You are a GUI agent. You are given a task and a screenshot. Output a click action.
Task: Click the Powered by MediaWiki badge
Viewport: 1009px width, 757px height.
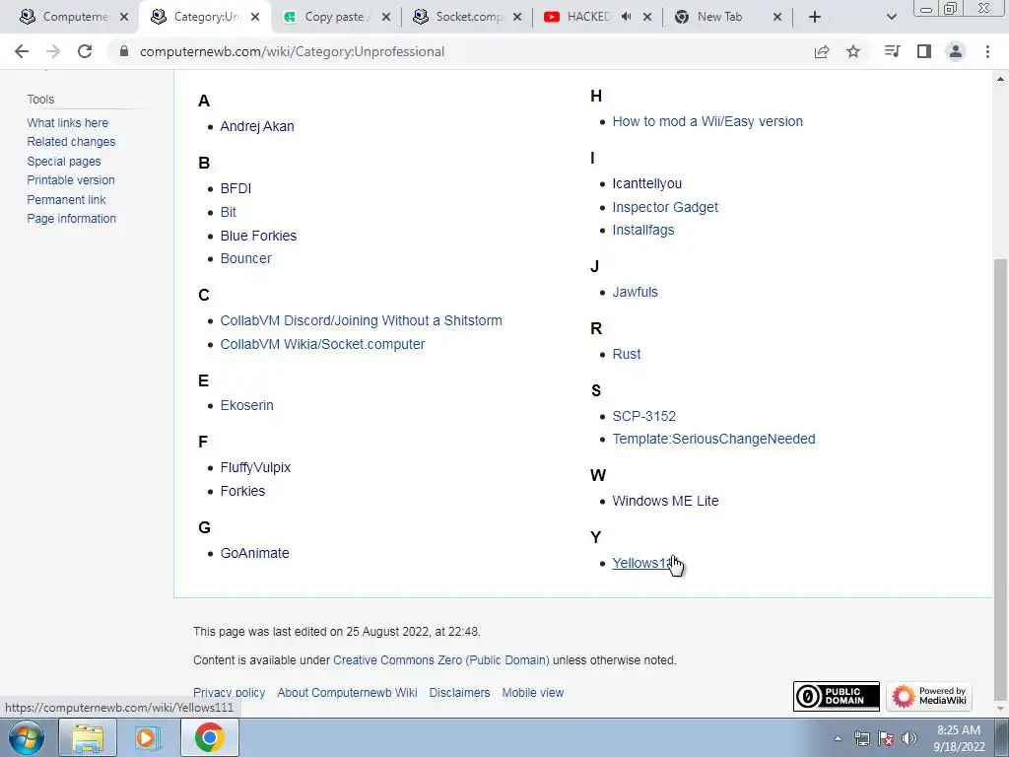point(929,697)
